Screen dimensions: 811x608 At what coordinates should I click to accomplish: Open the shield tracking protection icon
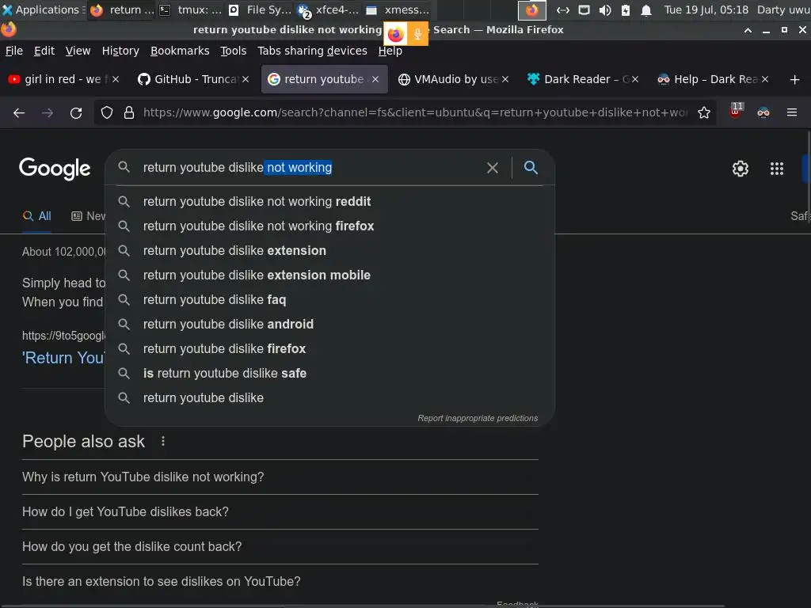107,112
